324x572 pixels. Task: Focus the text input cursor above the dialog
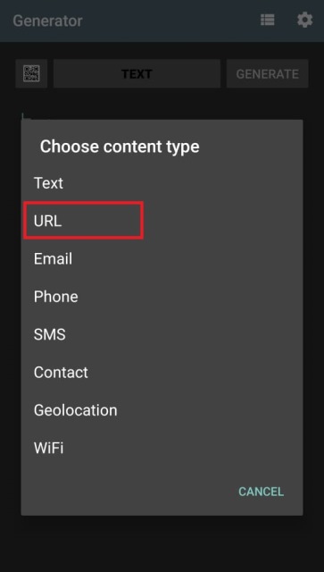point(22,116)
